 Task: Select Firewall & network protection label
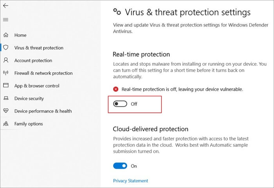pyautogui.click(x=43, y=73)
